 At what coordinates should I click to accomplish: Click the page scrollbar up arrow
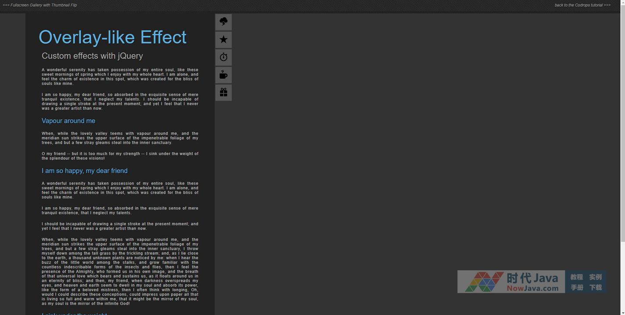coord(622,3)
